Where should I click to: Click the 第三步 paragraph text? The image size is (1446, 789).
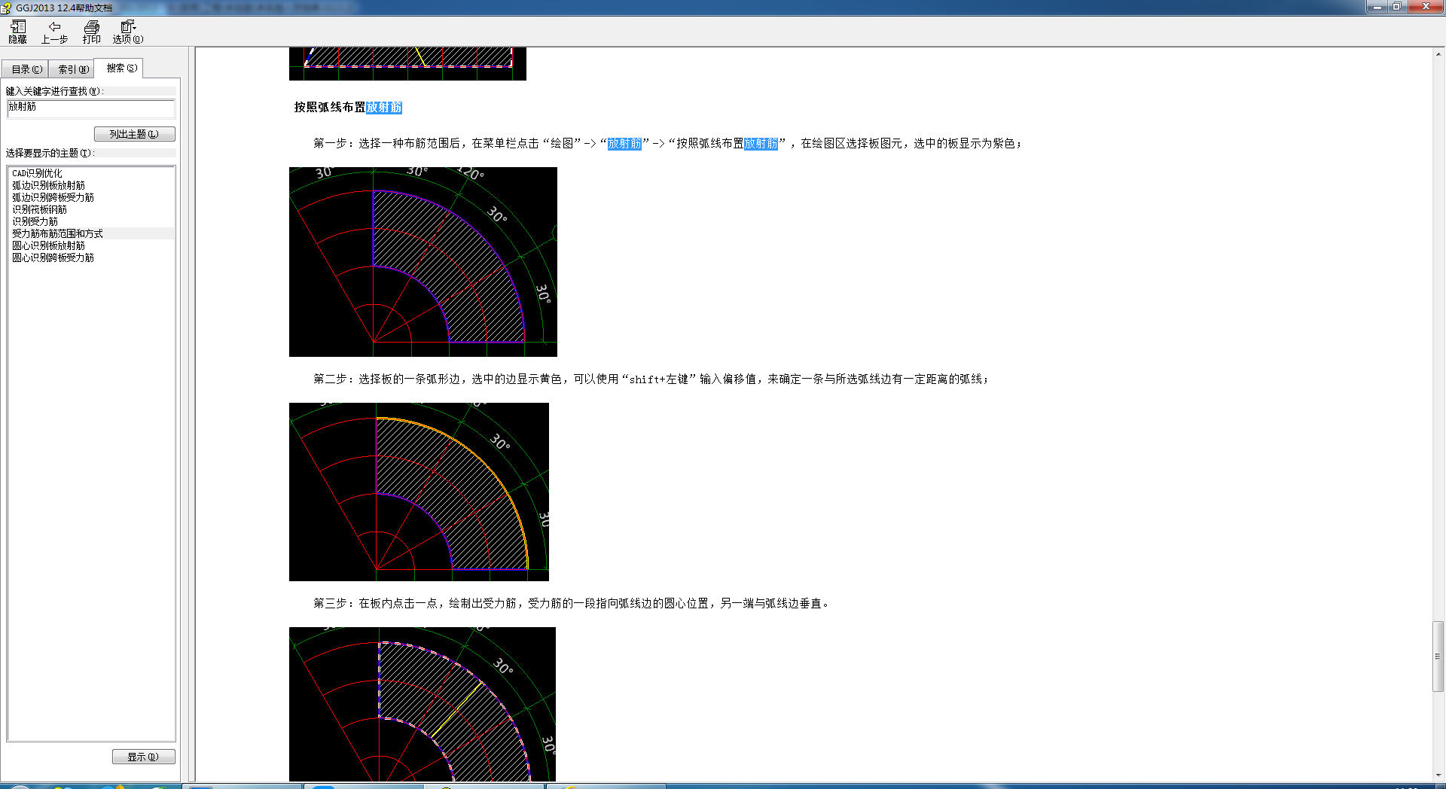(x=572, y=604)
